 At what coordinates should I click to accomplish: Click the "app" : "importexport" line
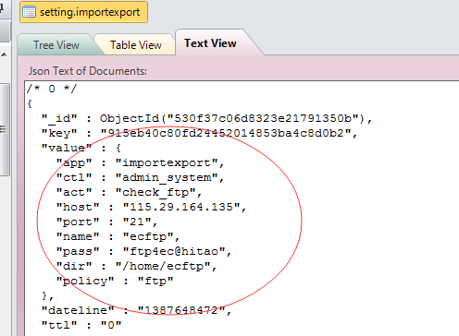pyautogui.click(x=140, y=162)
